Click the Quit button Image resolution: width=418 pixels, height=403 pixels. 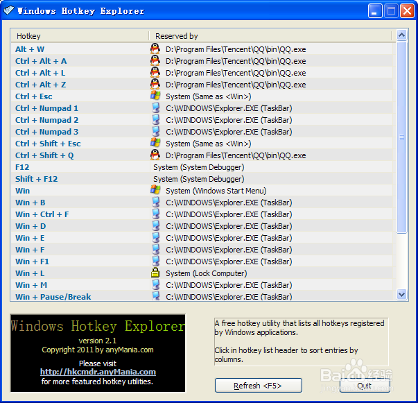coord(365,386)
